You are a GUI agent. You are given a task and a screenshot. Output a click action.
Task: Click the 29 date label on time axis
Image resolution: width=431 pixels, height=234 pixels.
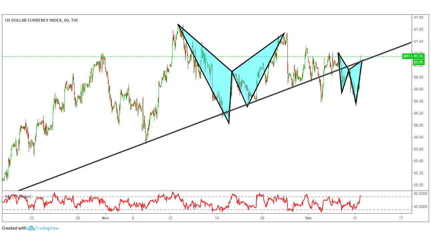(x=77, y=218)
